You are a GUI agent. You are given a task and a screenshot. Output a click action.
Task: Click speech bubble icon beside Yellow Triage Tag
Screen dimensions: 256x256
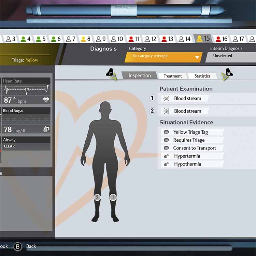(166, 132)
